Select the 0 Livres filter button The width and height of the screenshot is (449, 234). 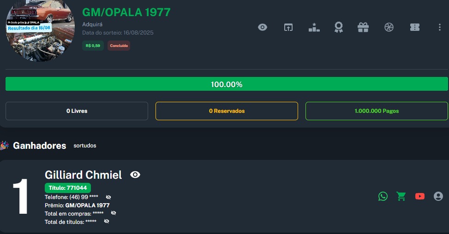pyautogui.click(x=77, y=111)
